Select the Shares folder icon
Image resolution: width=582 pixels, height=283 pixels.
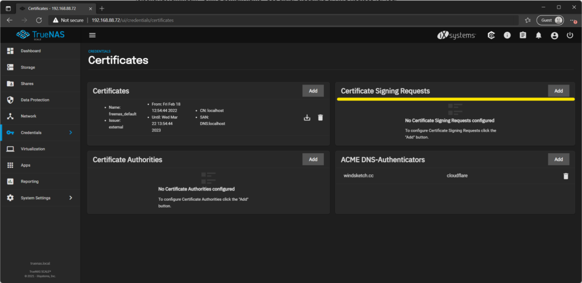[10, 84]
